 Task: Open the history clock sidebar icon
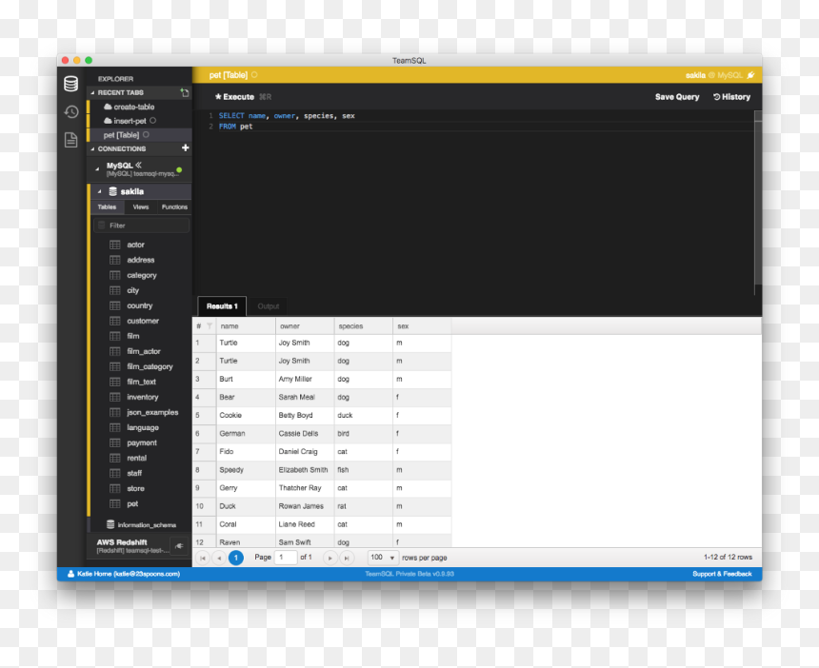pos(71,111)
